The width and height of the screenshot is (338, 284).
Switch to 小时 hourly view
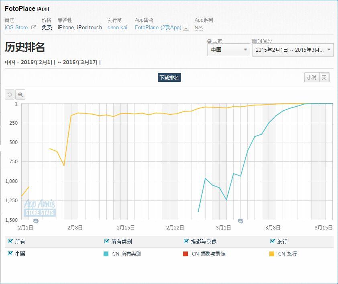[312, 77]
